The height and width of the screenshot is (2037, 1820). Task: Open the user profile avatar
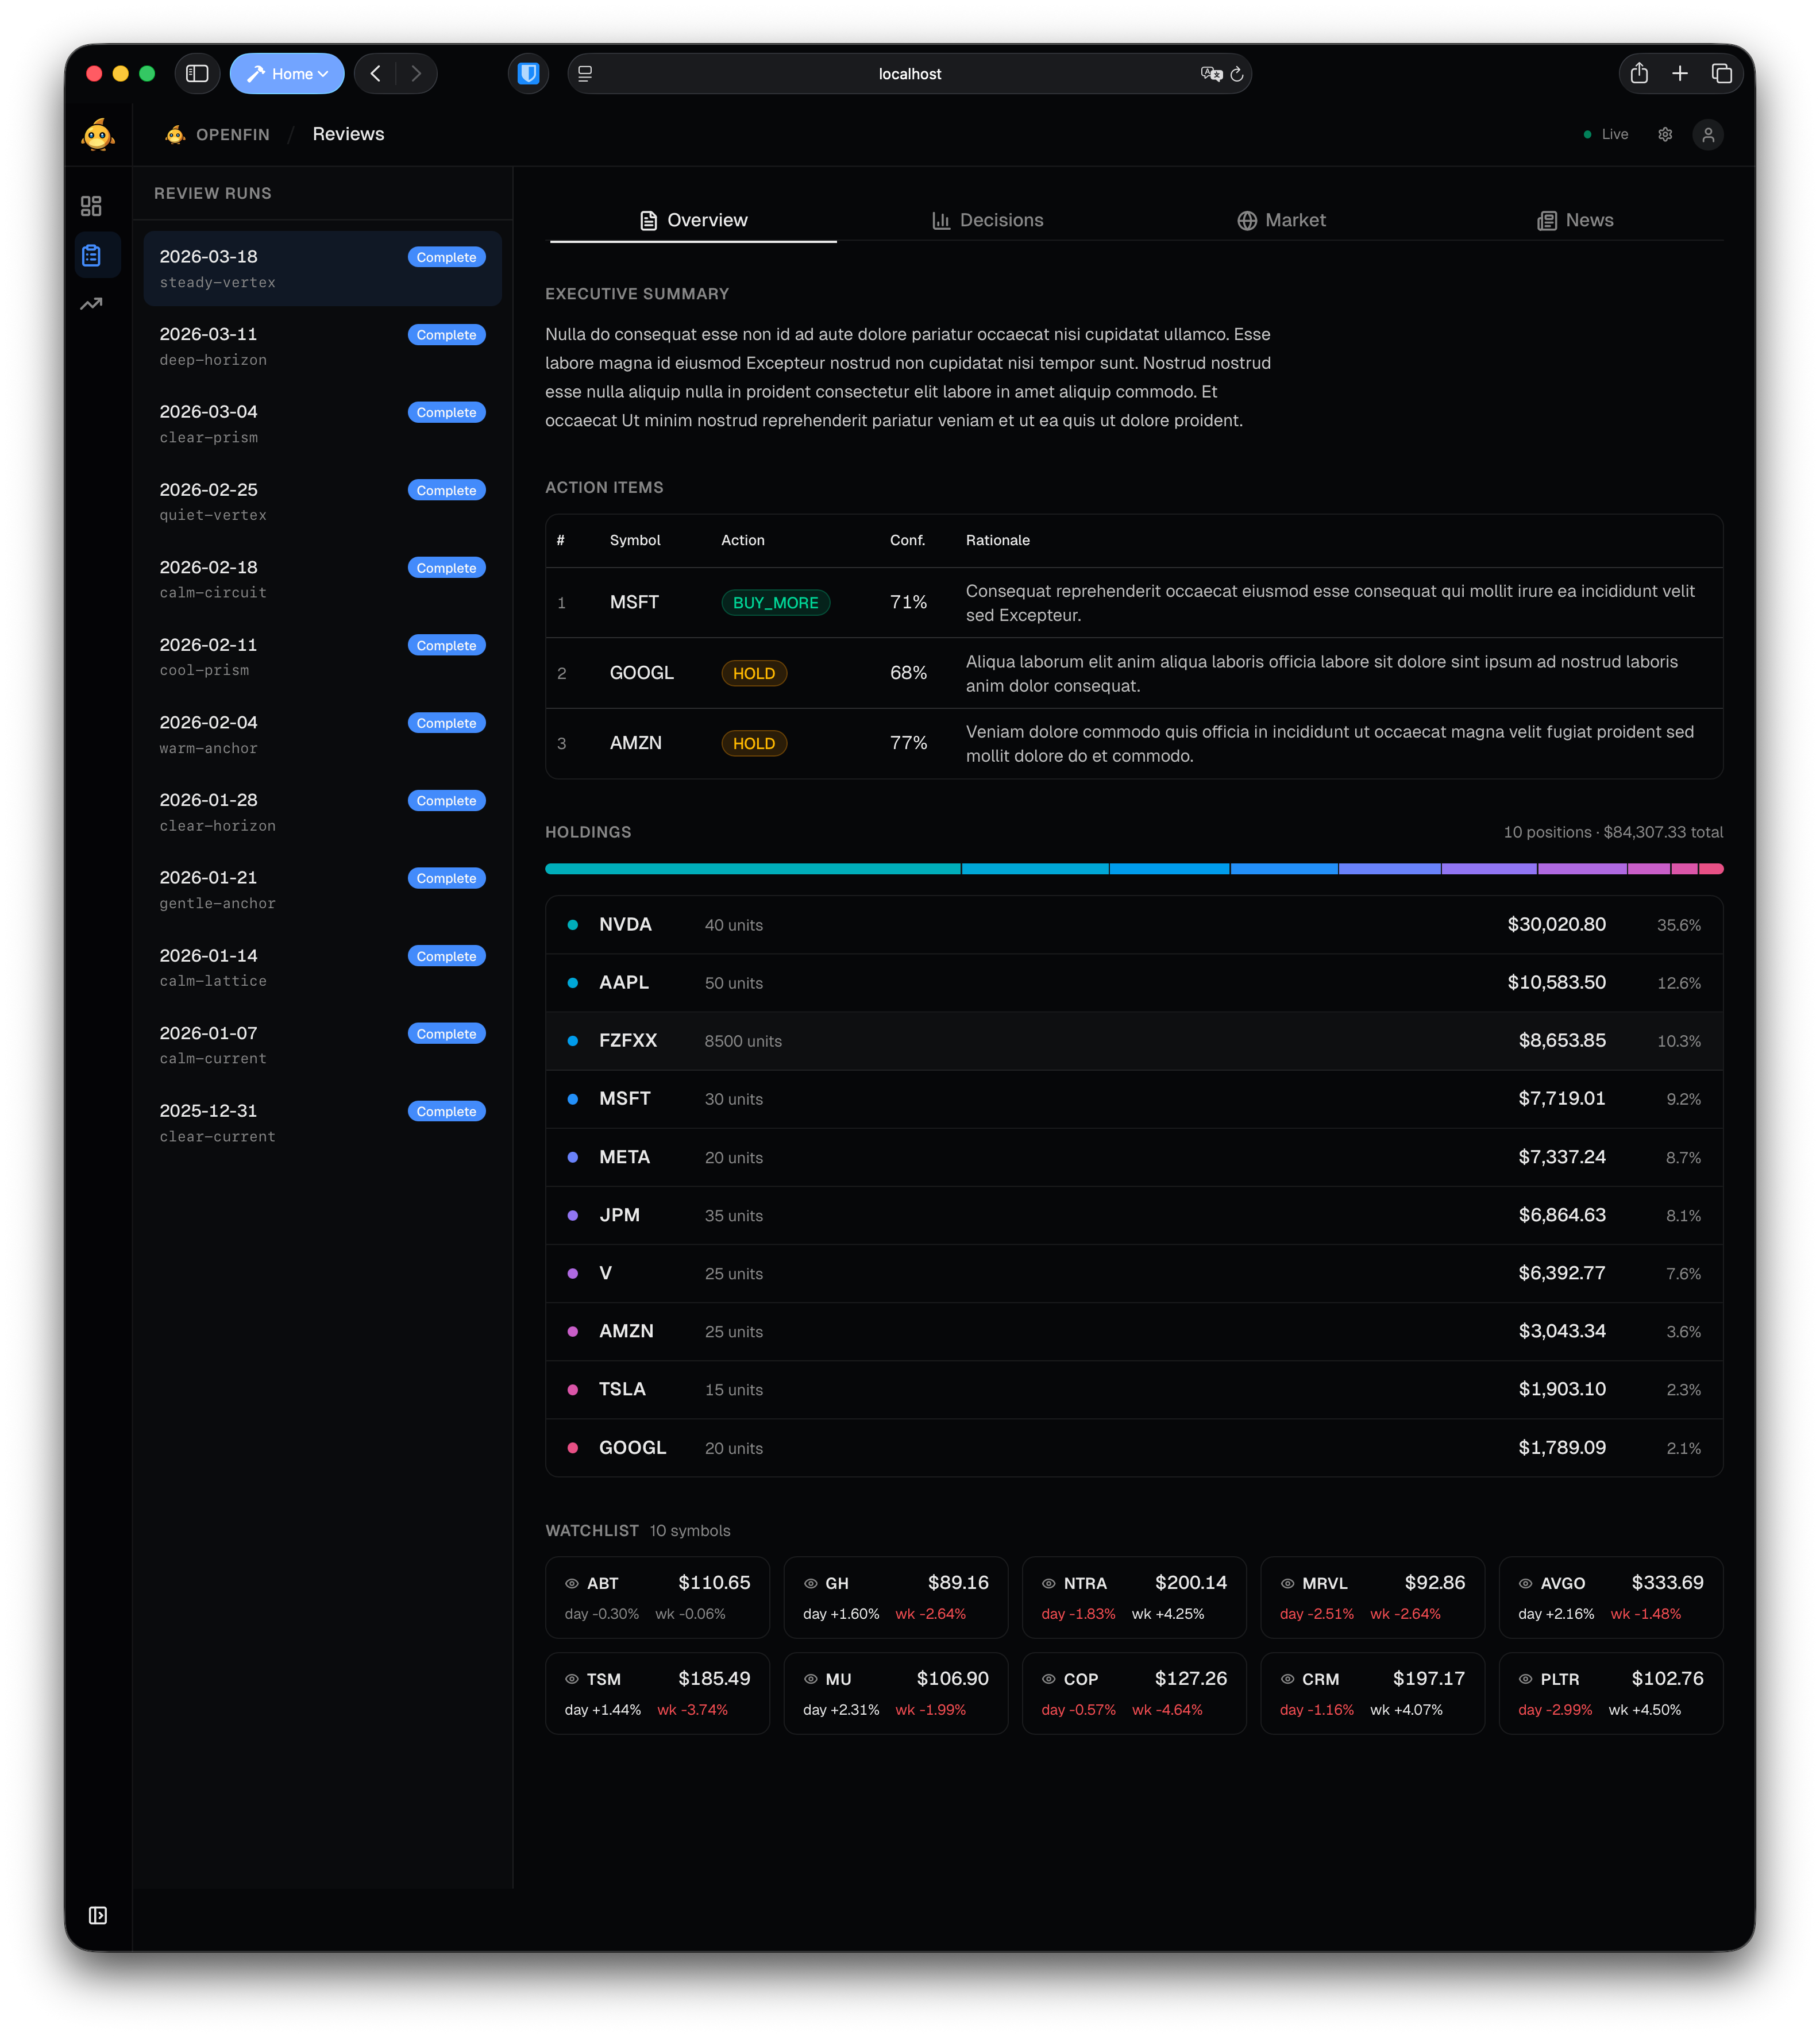(1708, 134)
